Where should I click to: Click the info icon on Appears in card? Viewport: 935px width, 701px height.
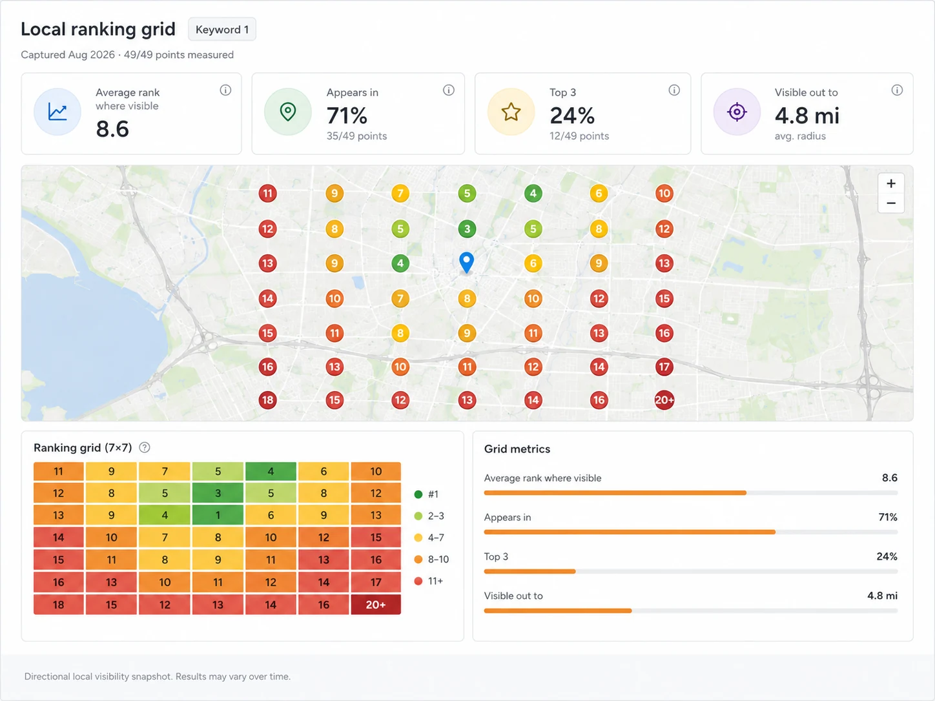point(449,90)
